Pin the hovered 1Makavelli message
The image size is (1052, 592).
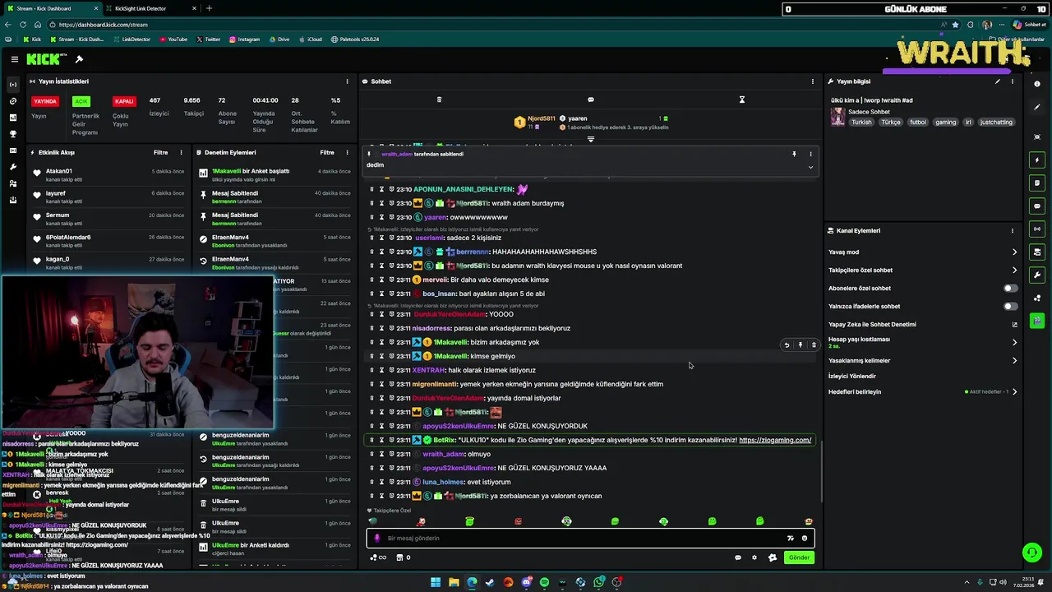[x=800, y=345]
